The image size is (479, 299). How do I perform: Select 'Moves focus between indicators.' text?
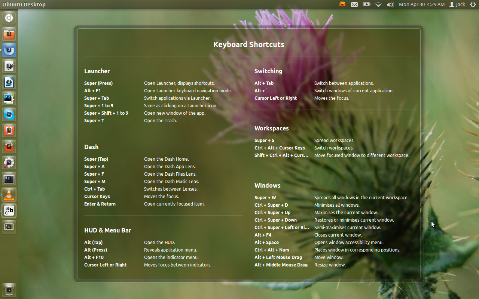pyautogui.click(x=178, y=265)
